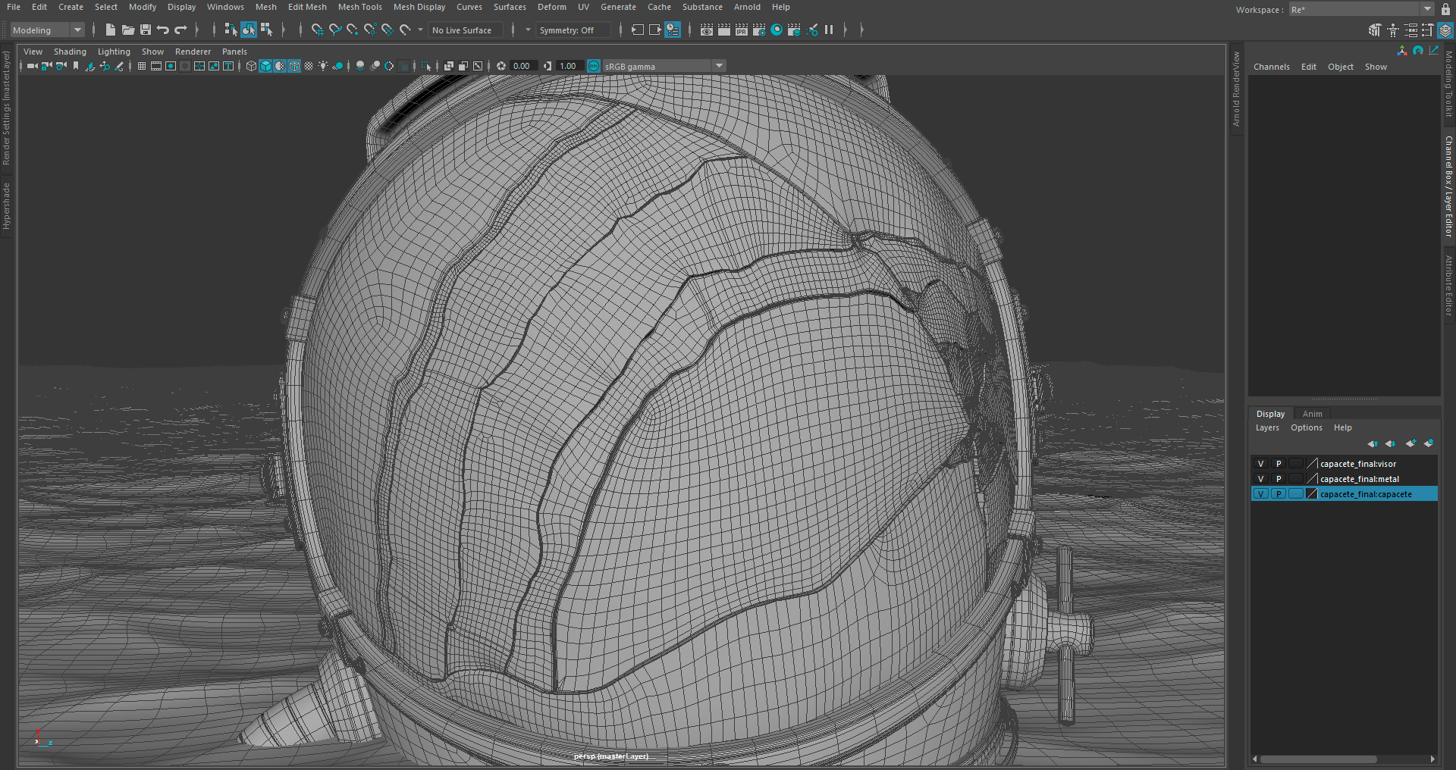The height and width of the screenshot is (770, 1456).
Task: Switch to the Anim layer tab
Action: pyautogui.click(x=1312, y=414)
